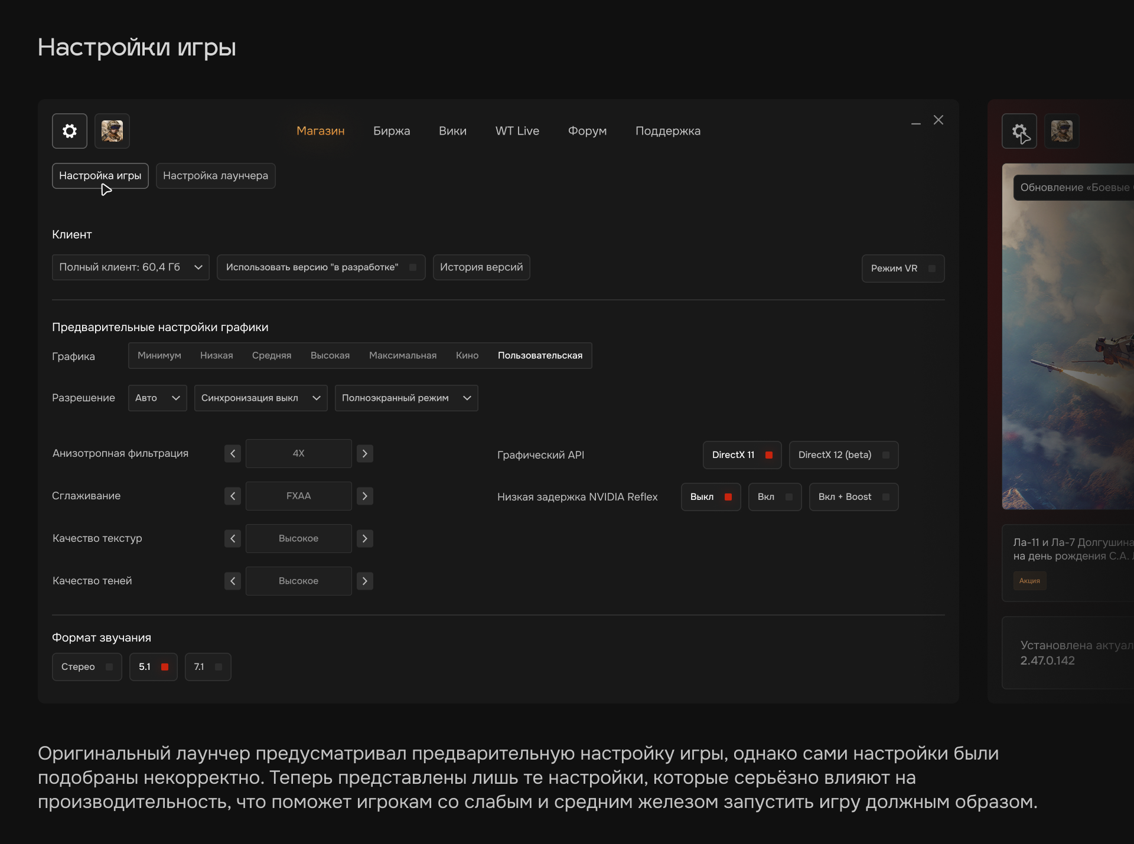Click left arrow for anisotropic filtering

pyautogui.click(x=233, y=453)
